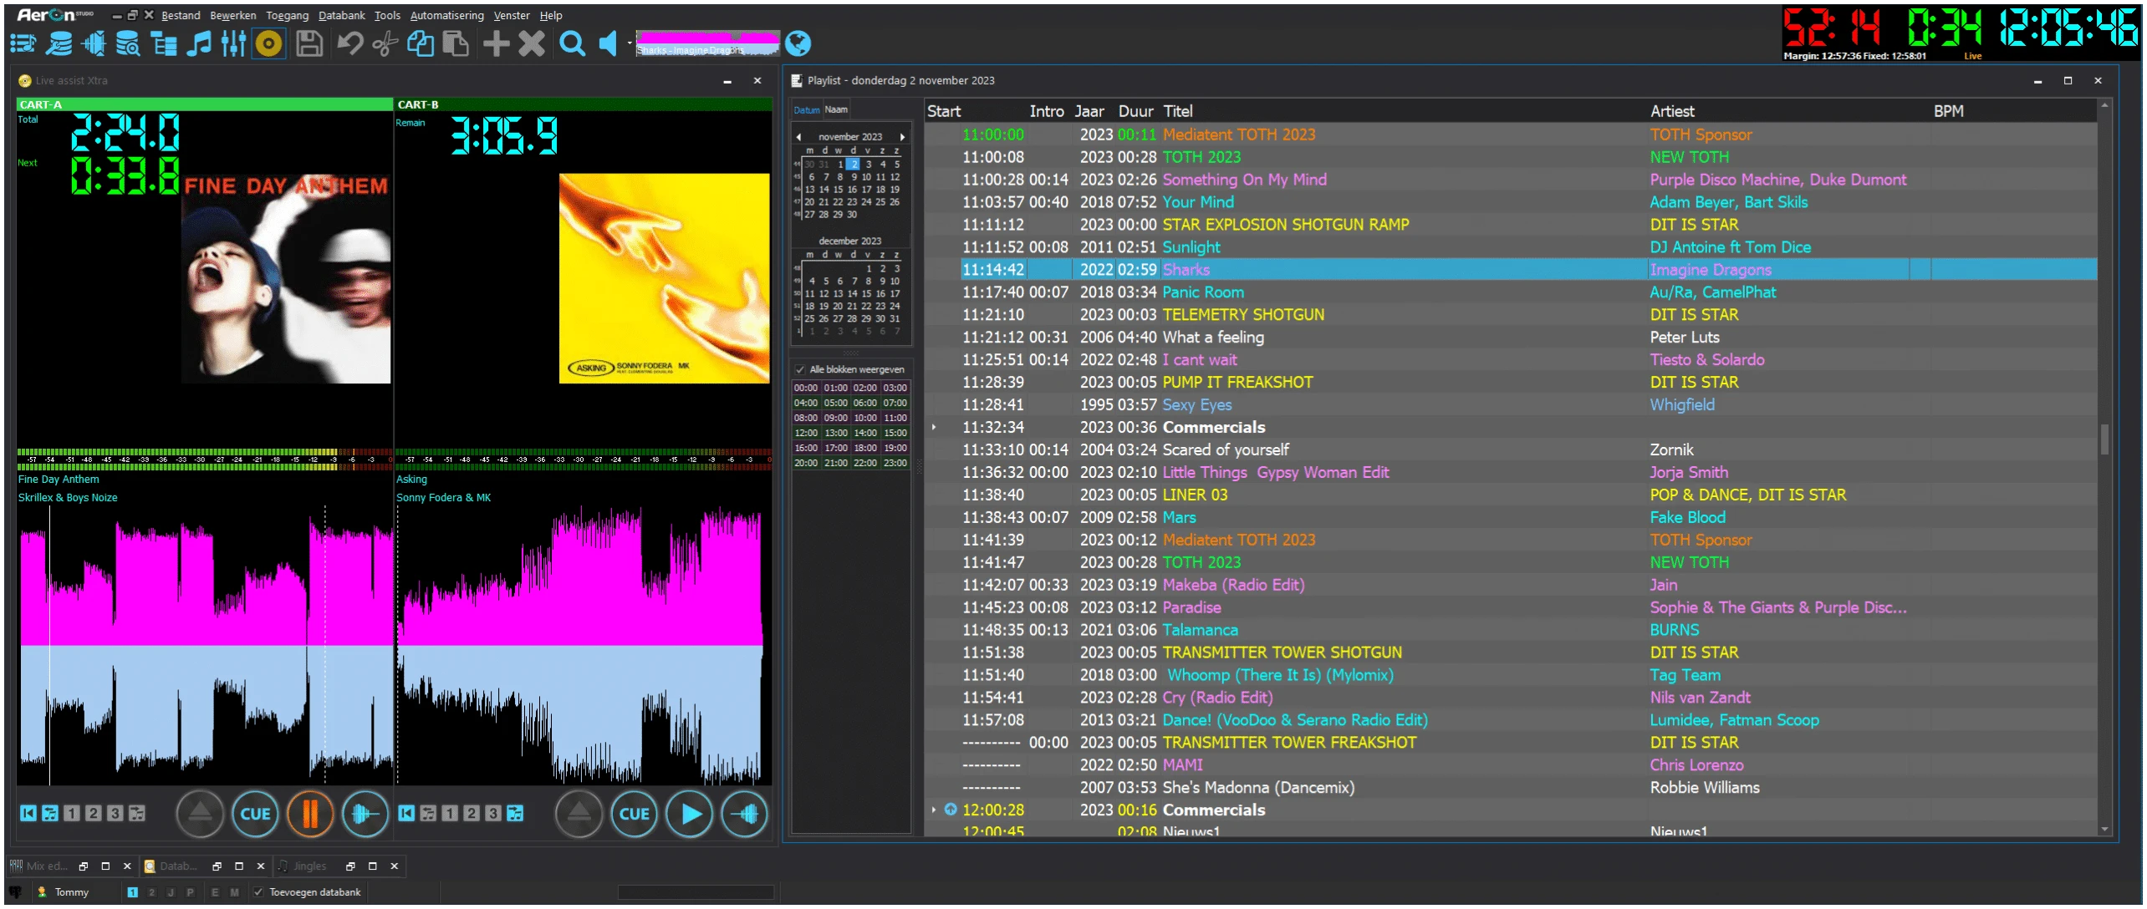Click the Asking album cover thumbnail
This screenshot has width=2147, height=909.
point(664,278)
